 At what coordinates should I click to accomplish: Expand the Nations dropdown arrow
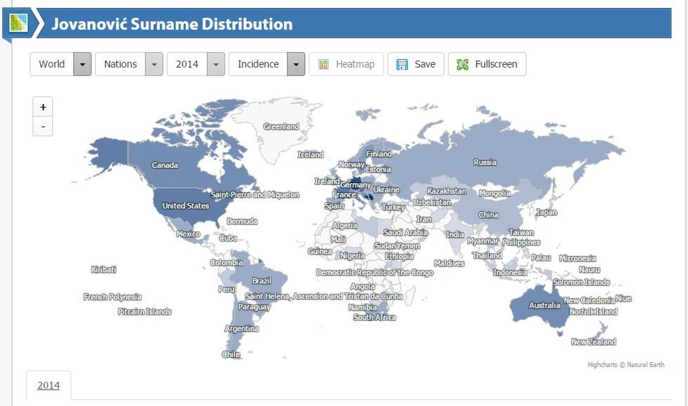click(x=154, y=64)
